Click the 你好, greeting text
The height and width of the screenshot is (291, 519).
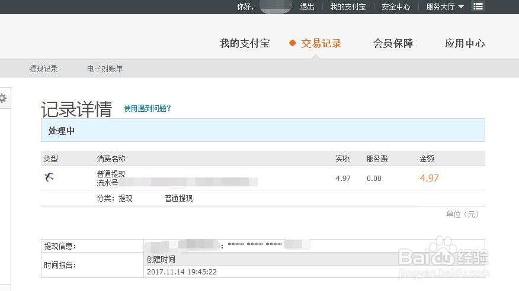(245, 7)
